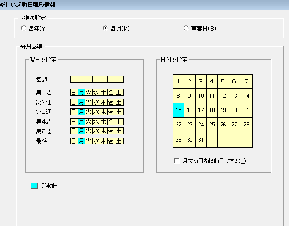Pick 水 in the 第4週 row
The height and width of the screenshot is (226, 289).
pyautogui.click(x=96, y=121)
